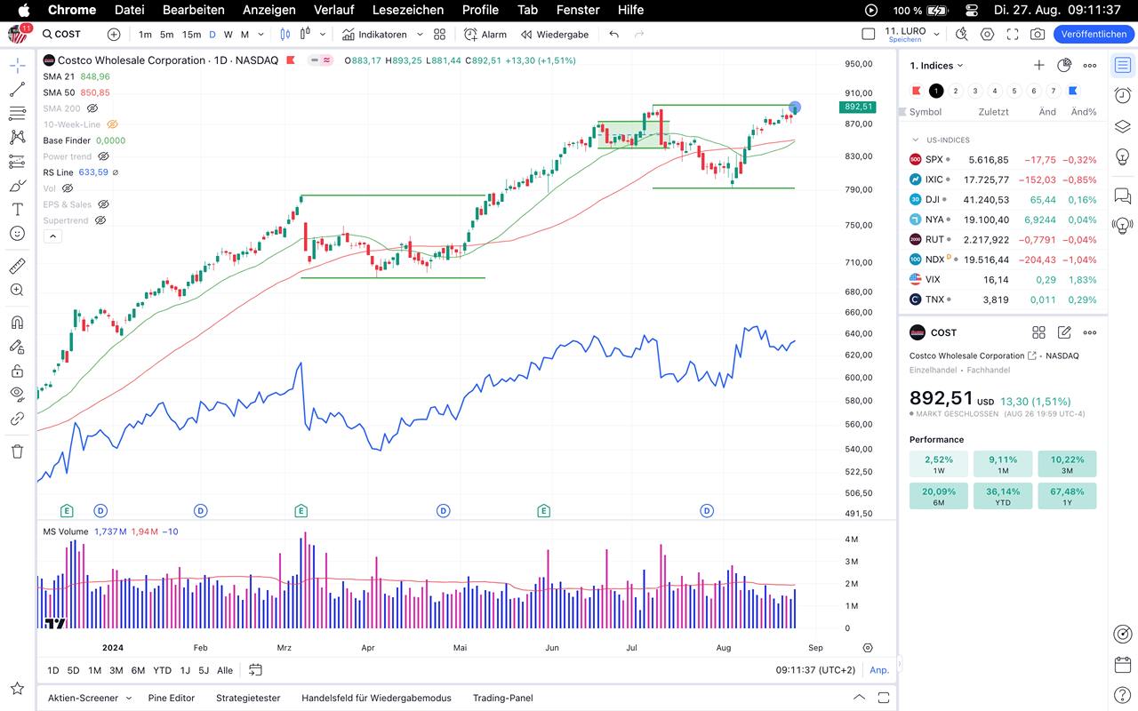Select the trend line drawing tool
Viewport: 1138px width, 711px height.
click(x=17, y=90)
